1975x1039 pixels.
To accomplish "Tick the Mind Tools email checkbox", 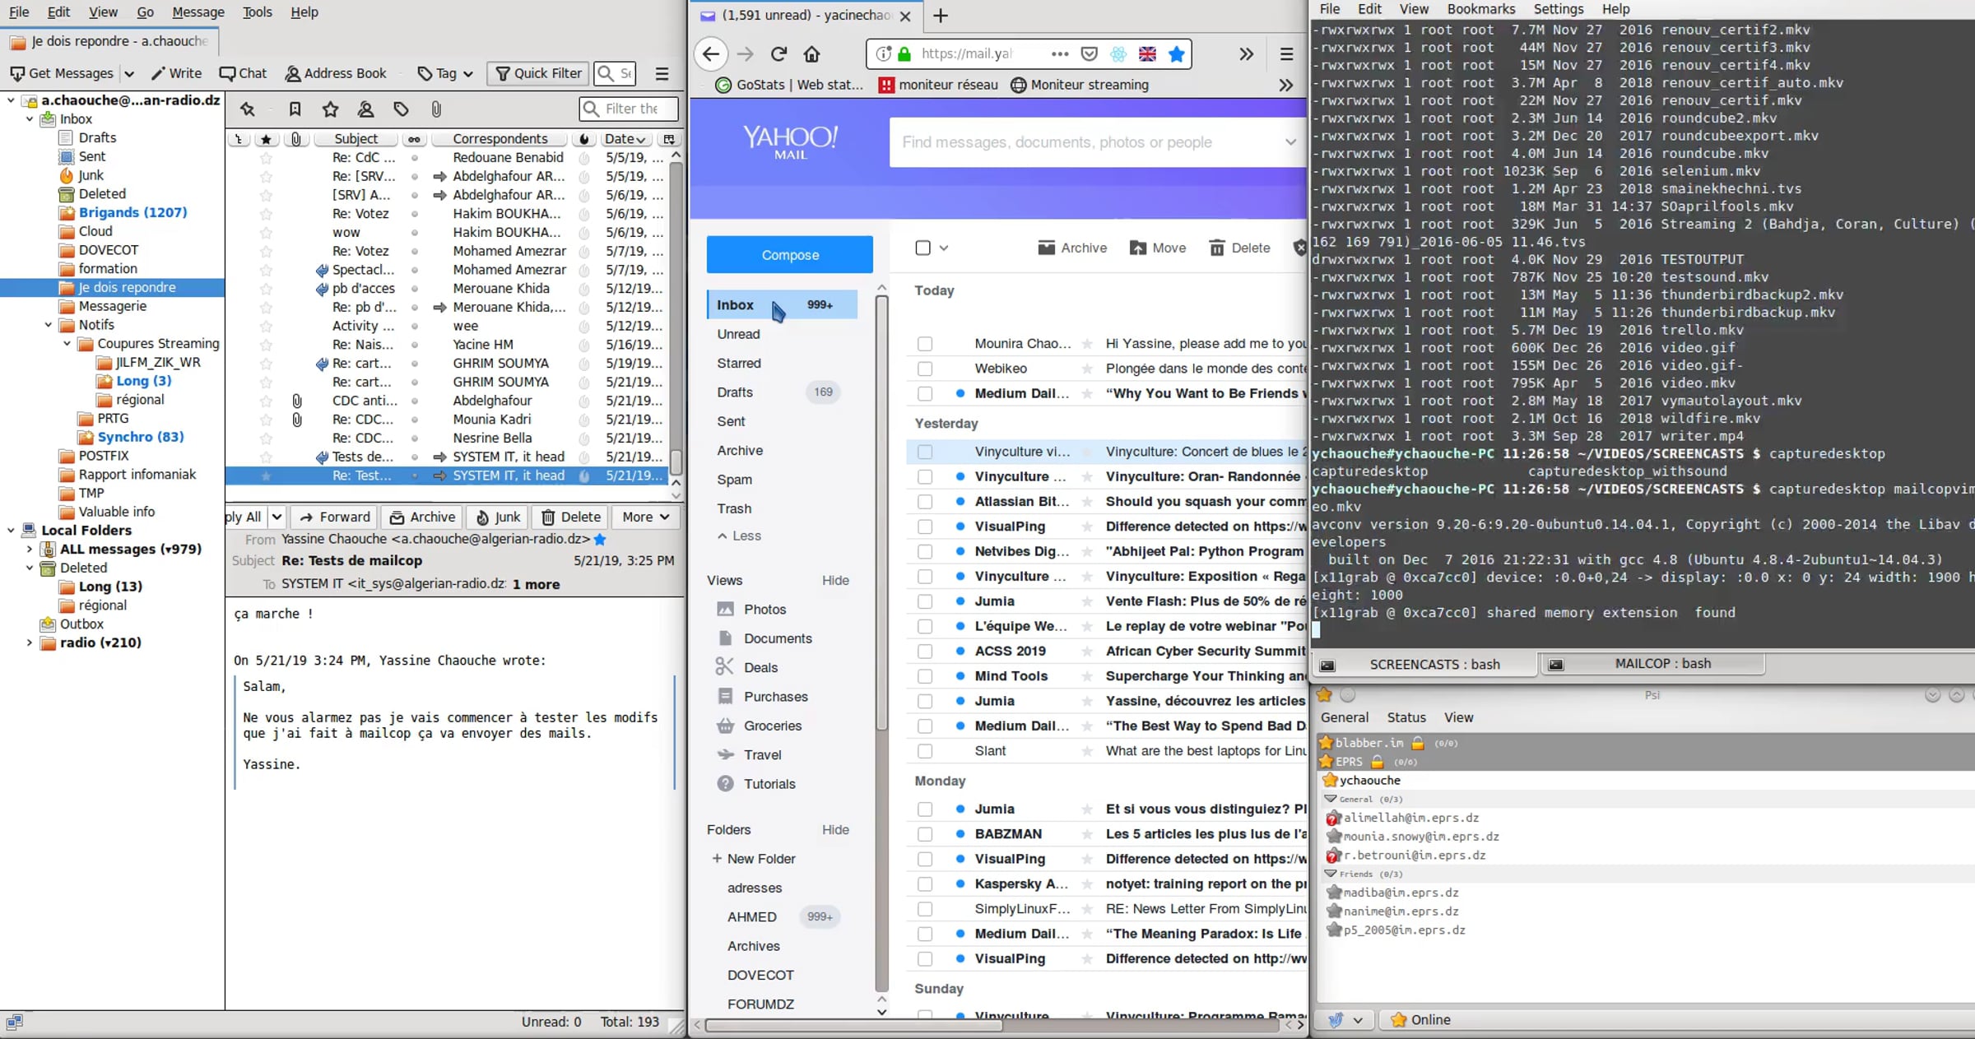I will tap(925, 675).
